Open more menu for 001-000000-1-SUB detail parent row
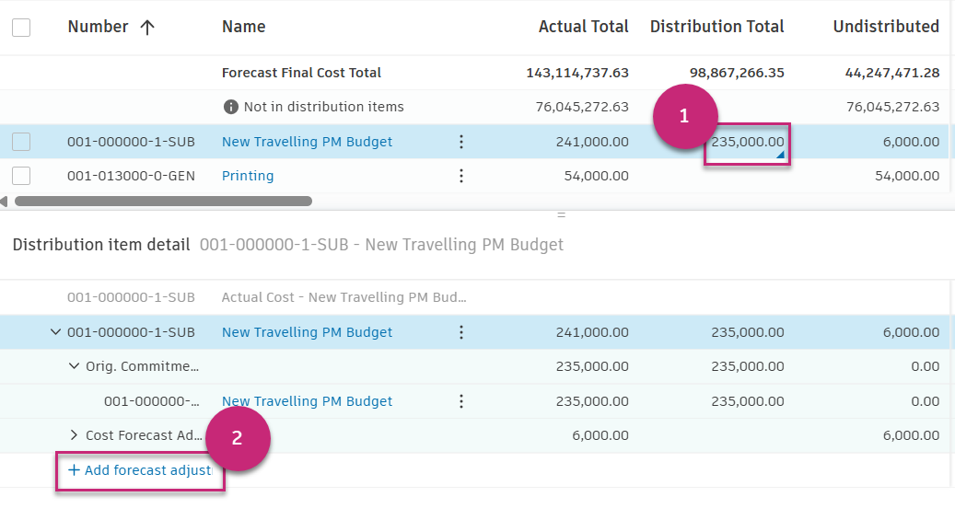 click(x=461, y=332)
